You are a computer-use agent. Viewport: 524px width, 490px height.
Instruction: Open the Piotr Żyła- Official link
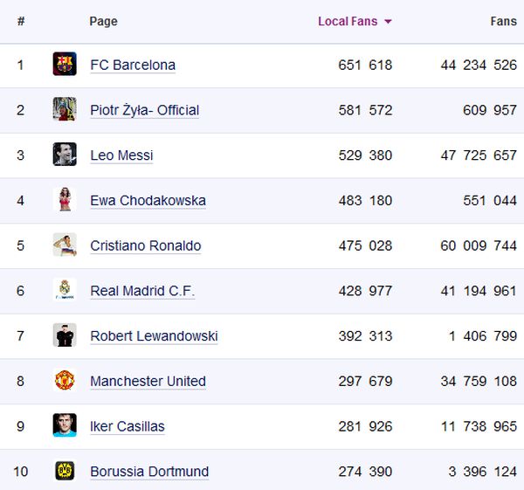(144, 110)
